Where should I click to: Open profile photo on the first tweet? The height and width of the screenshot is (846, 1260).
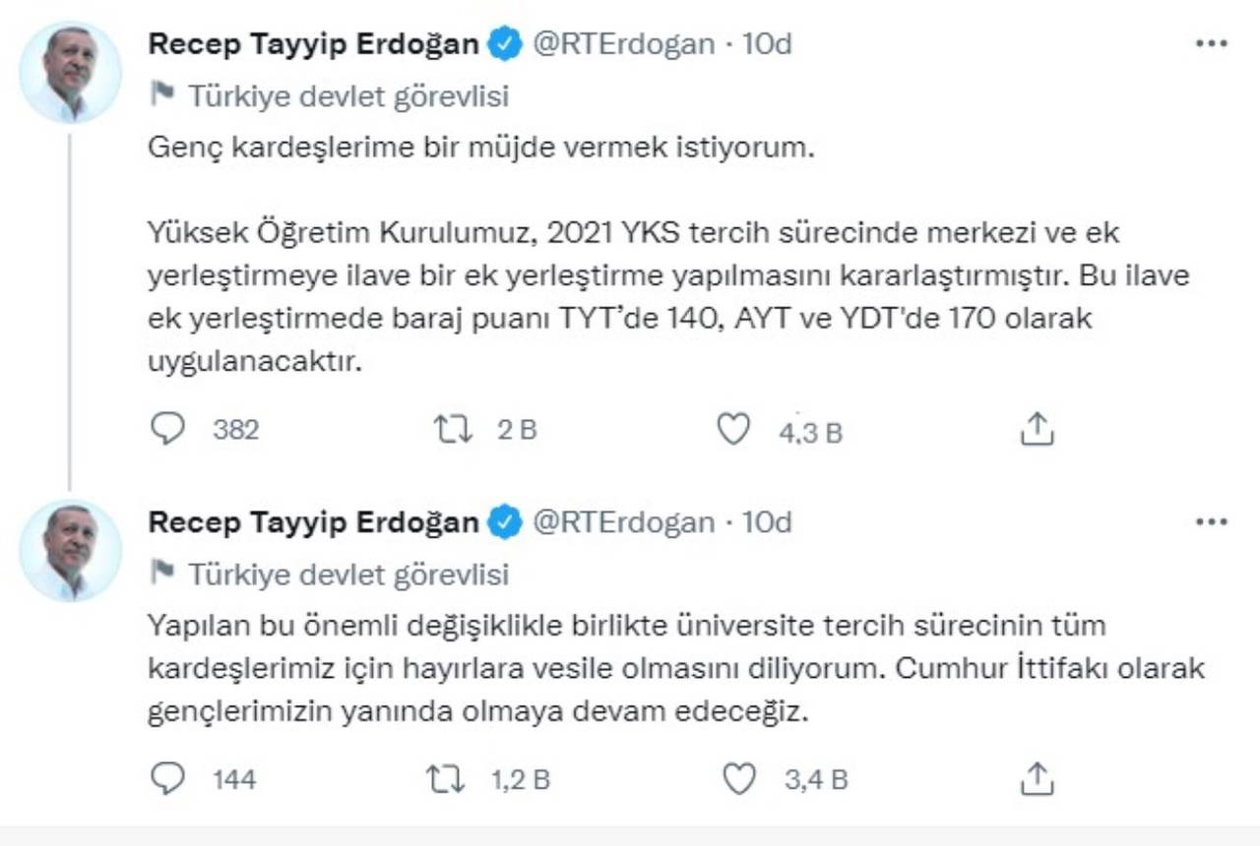tap(70, 73)
